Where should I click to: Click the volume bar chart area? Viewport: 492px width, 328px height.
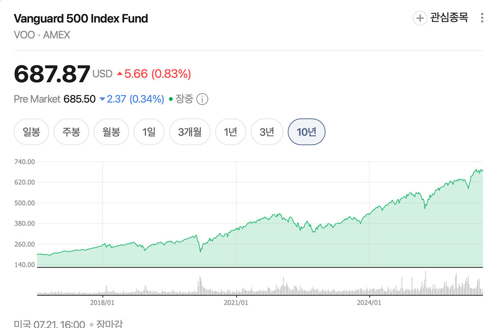click(x=260, y=283)
